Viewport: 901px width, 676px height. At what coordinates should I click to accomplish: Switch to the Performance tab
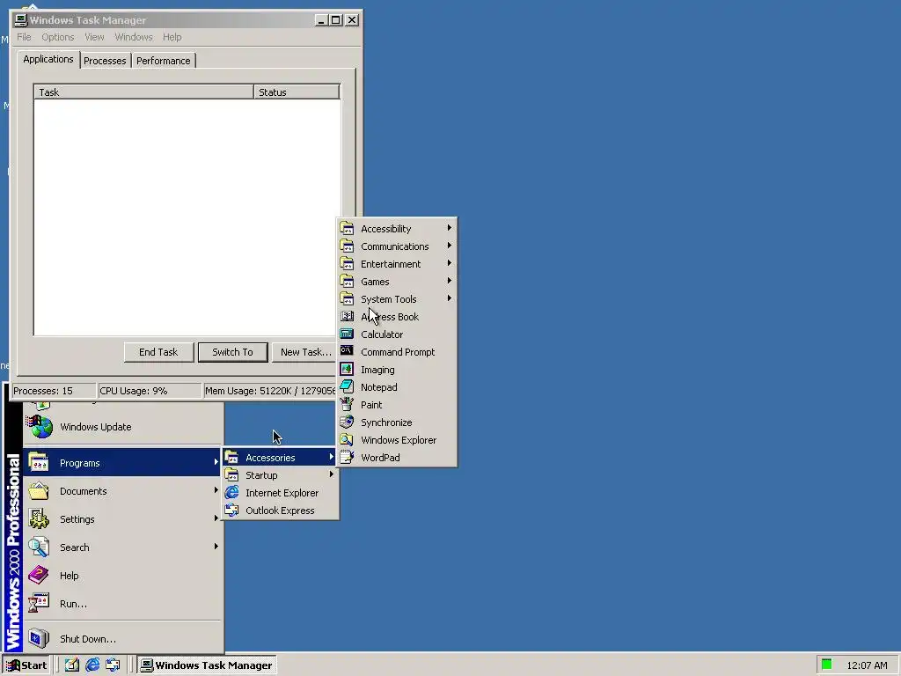point(163,61)
